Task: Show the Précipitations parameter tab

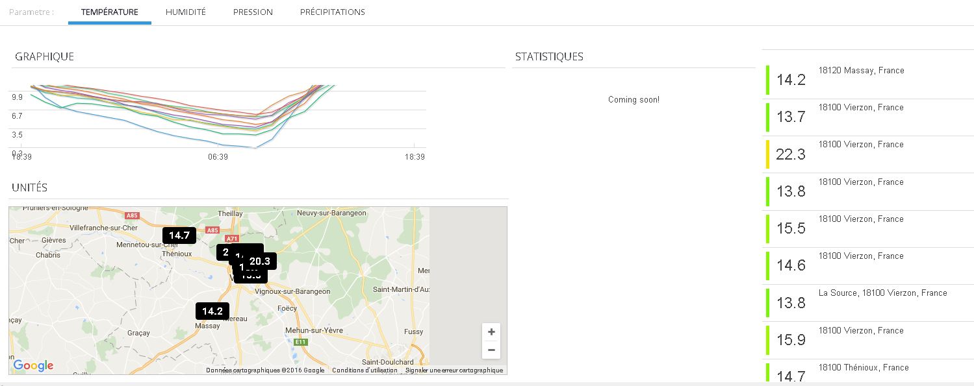Action: [x=332, y=12]
